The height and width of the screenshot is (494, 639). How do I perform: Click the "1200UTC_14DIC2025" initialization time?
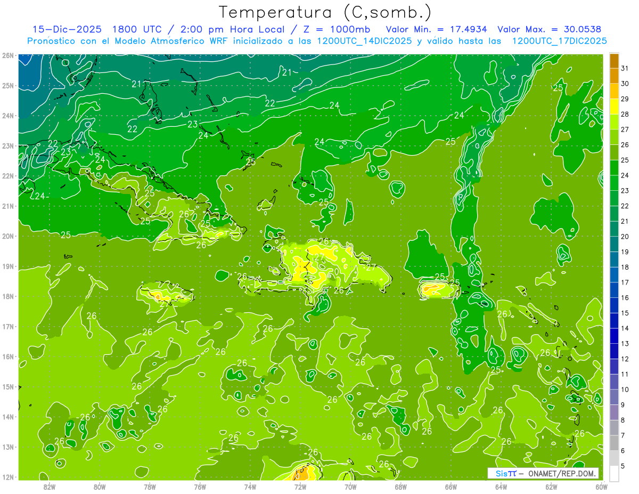(x=364, y=41)
